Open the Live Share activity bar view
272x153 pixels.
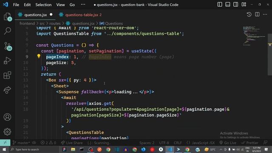[7, 90]
